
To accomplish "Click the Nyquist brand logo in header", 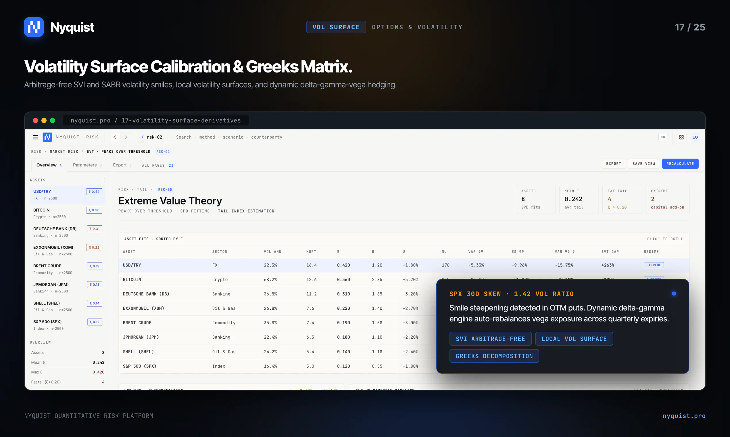I will coord(34,27).
